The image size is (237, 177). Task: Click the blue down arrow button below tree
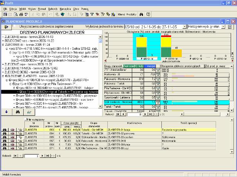click(7, 112)
